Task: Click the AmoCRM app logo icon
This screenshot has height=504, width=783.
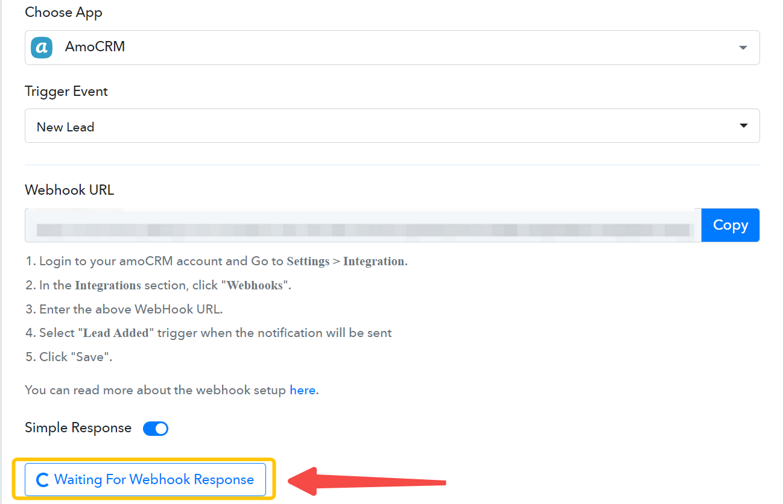Action: click(42, 47)
